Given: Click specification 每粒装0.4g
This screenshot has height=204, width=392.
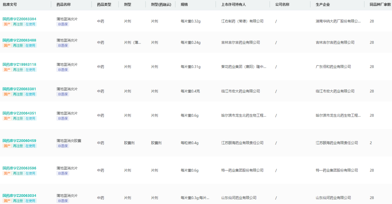Looking at the screenshot, I should click(x=189, y=143).
